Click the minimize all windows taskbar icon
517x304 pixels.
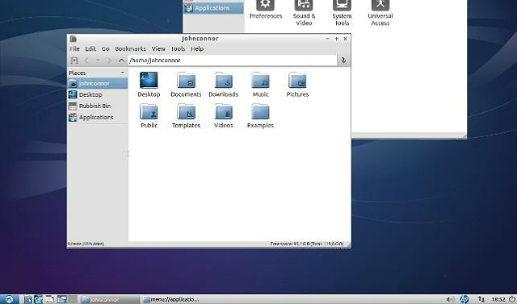coord(49,299)
